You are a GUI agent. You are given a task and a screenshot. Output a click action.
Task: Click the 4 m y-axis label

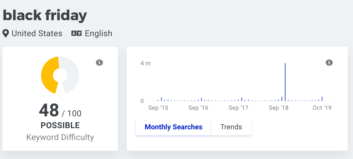[146, 63]
